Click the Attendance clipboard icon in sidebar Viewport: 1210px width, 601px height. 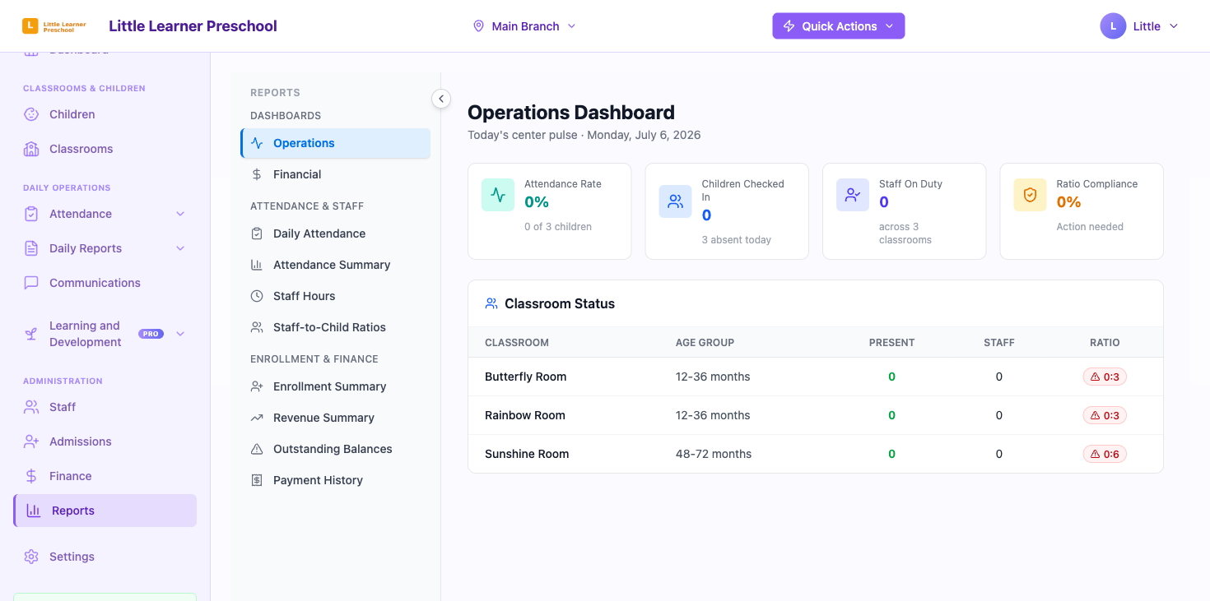coord(31,214)
